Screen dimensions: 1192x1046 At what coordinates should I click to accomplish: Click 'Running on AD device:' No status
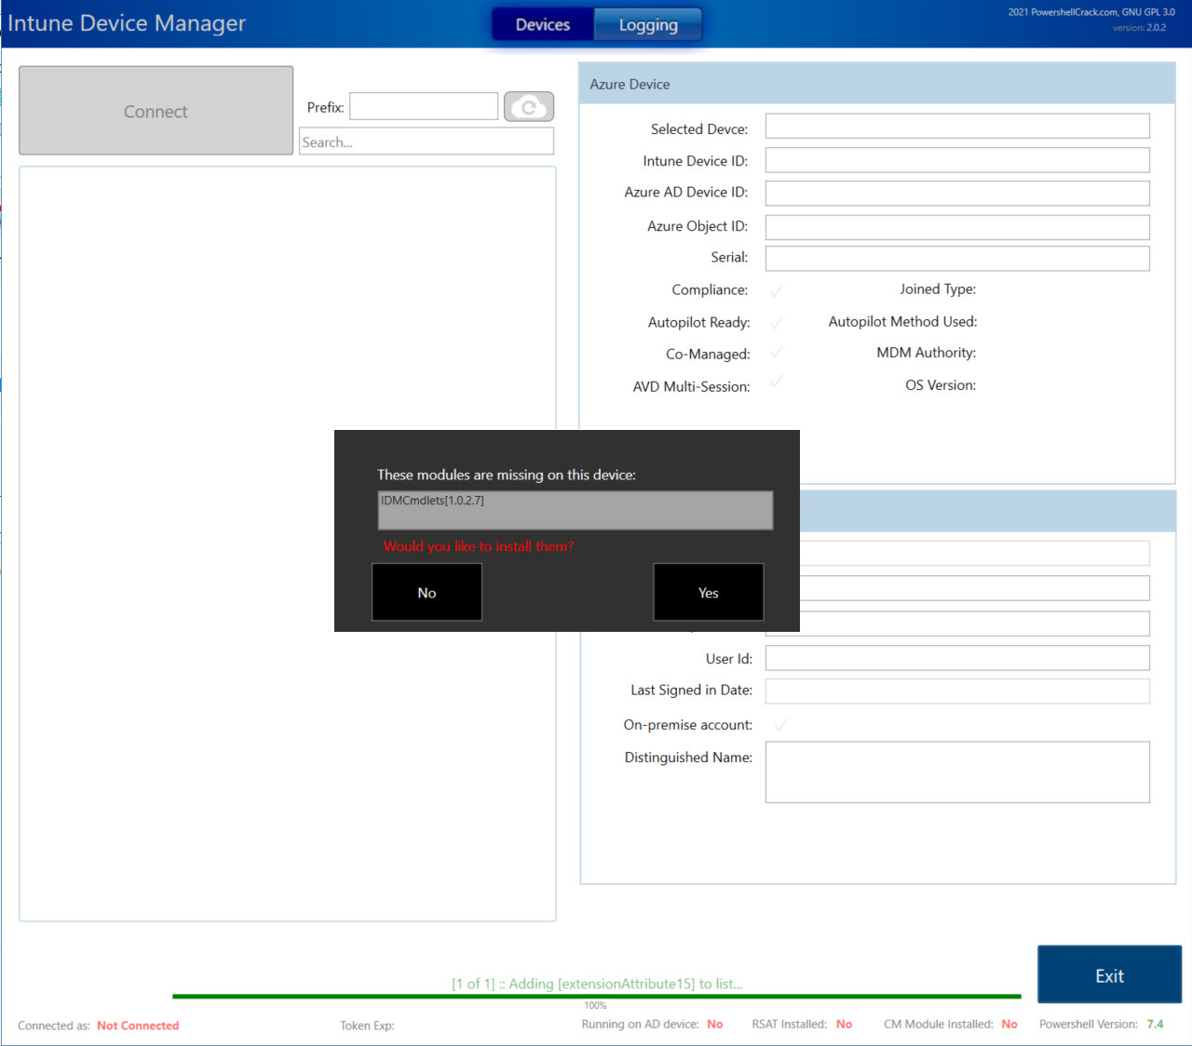714,1024
